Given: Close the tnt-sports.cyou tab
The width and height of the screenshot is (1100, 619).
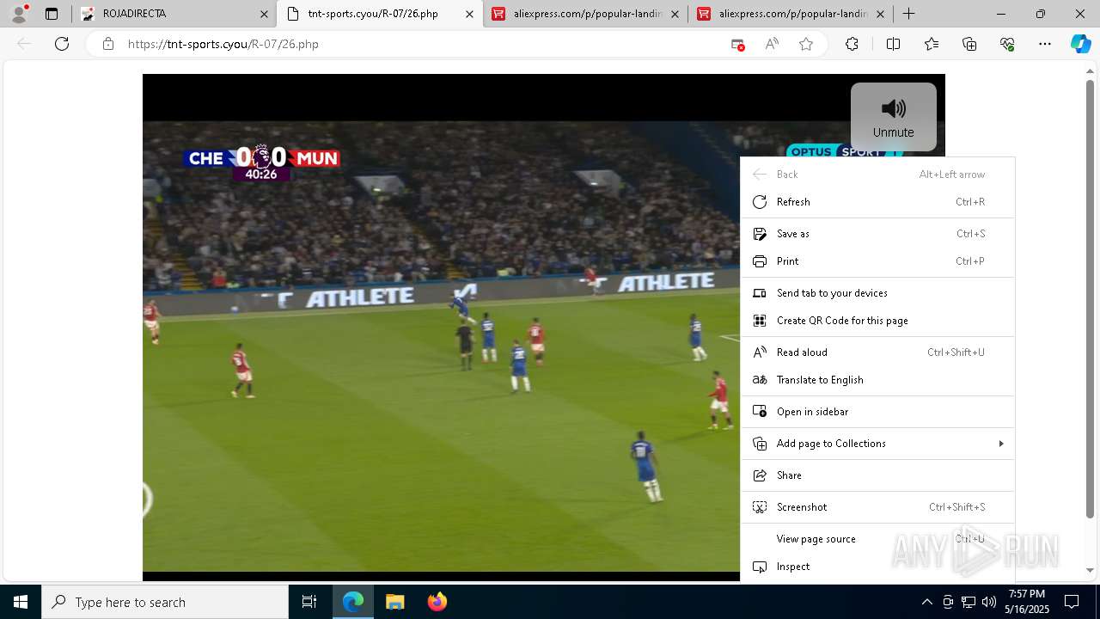Looking at the screenshot, I should 469,14.
